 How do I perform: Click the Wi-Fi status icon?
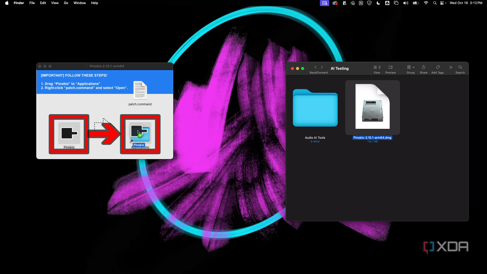pos(426,3)
